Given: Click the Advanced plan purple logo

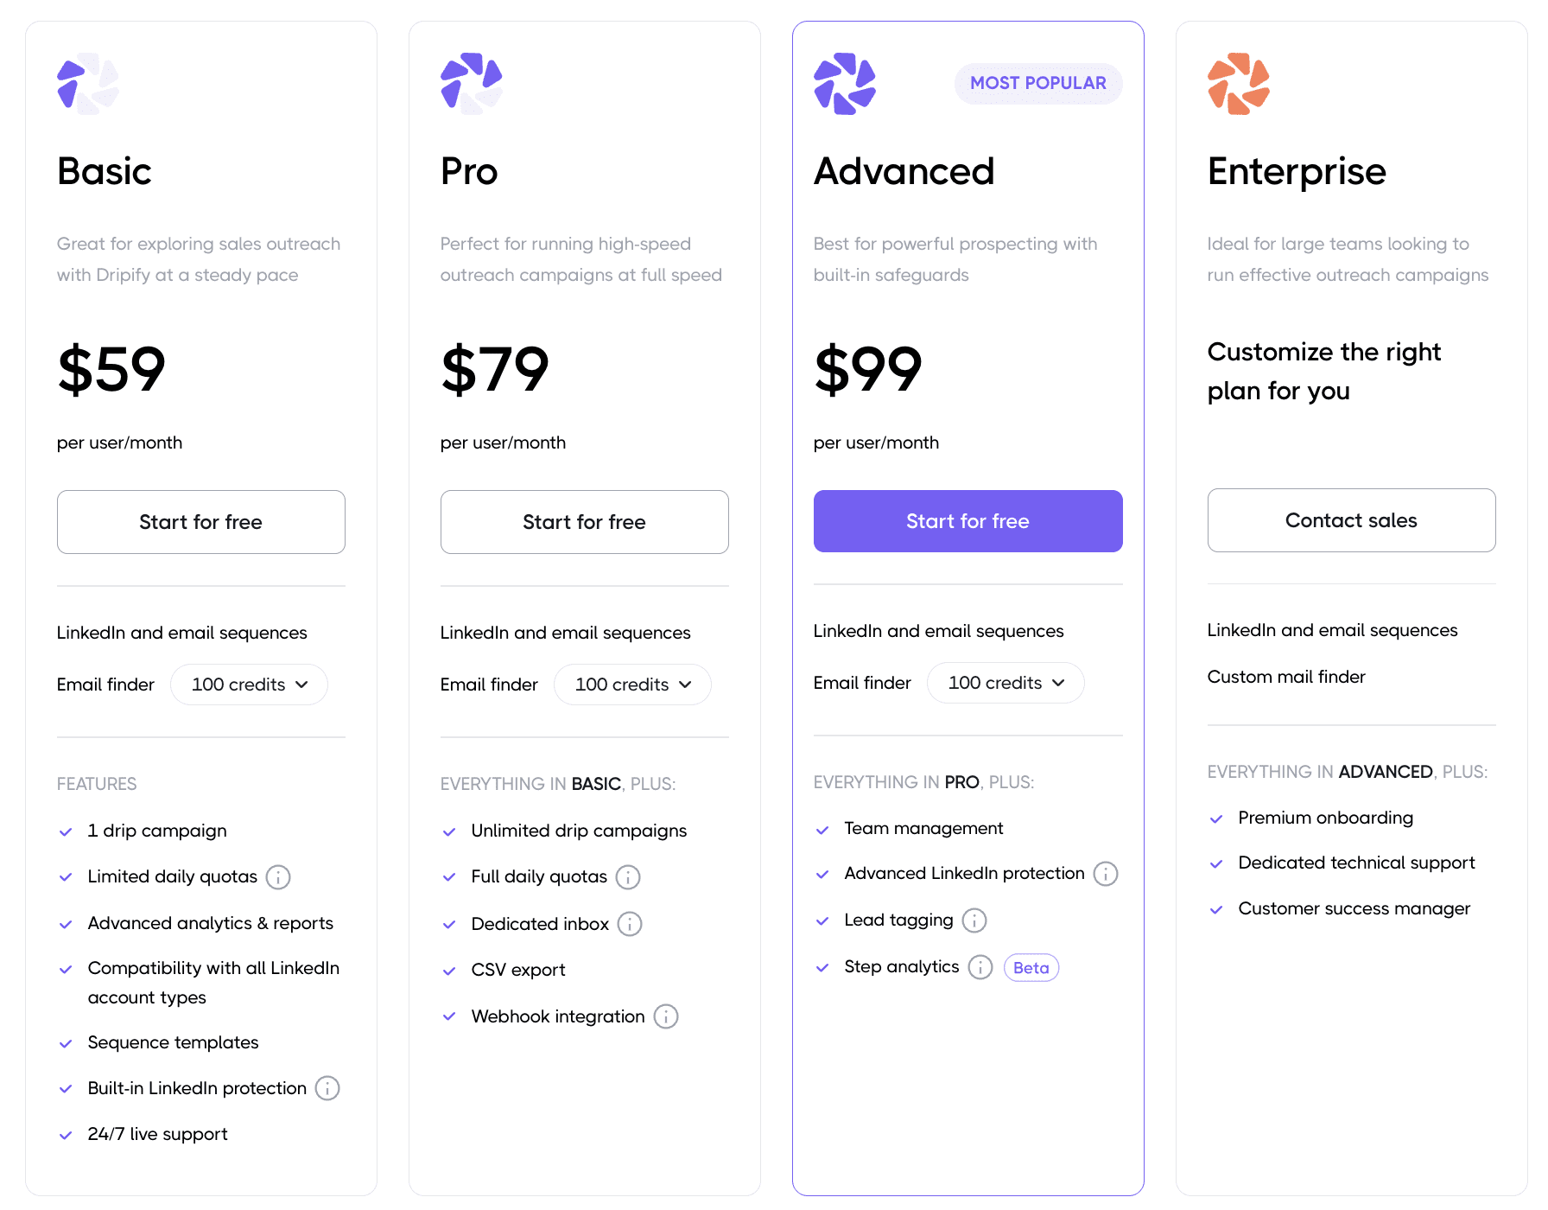Looking at the screenshot, I should click(x=844, y=84).
